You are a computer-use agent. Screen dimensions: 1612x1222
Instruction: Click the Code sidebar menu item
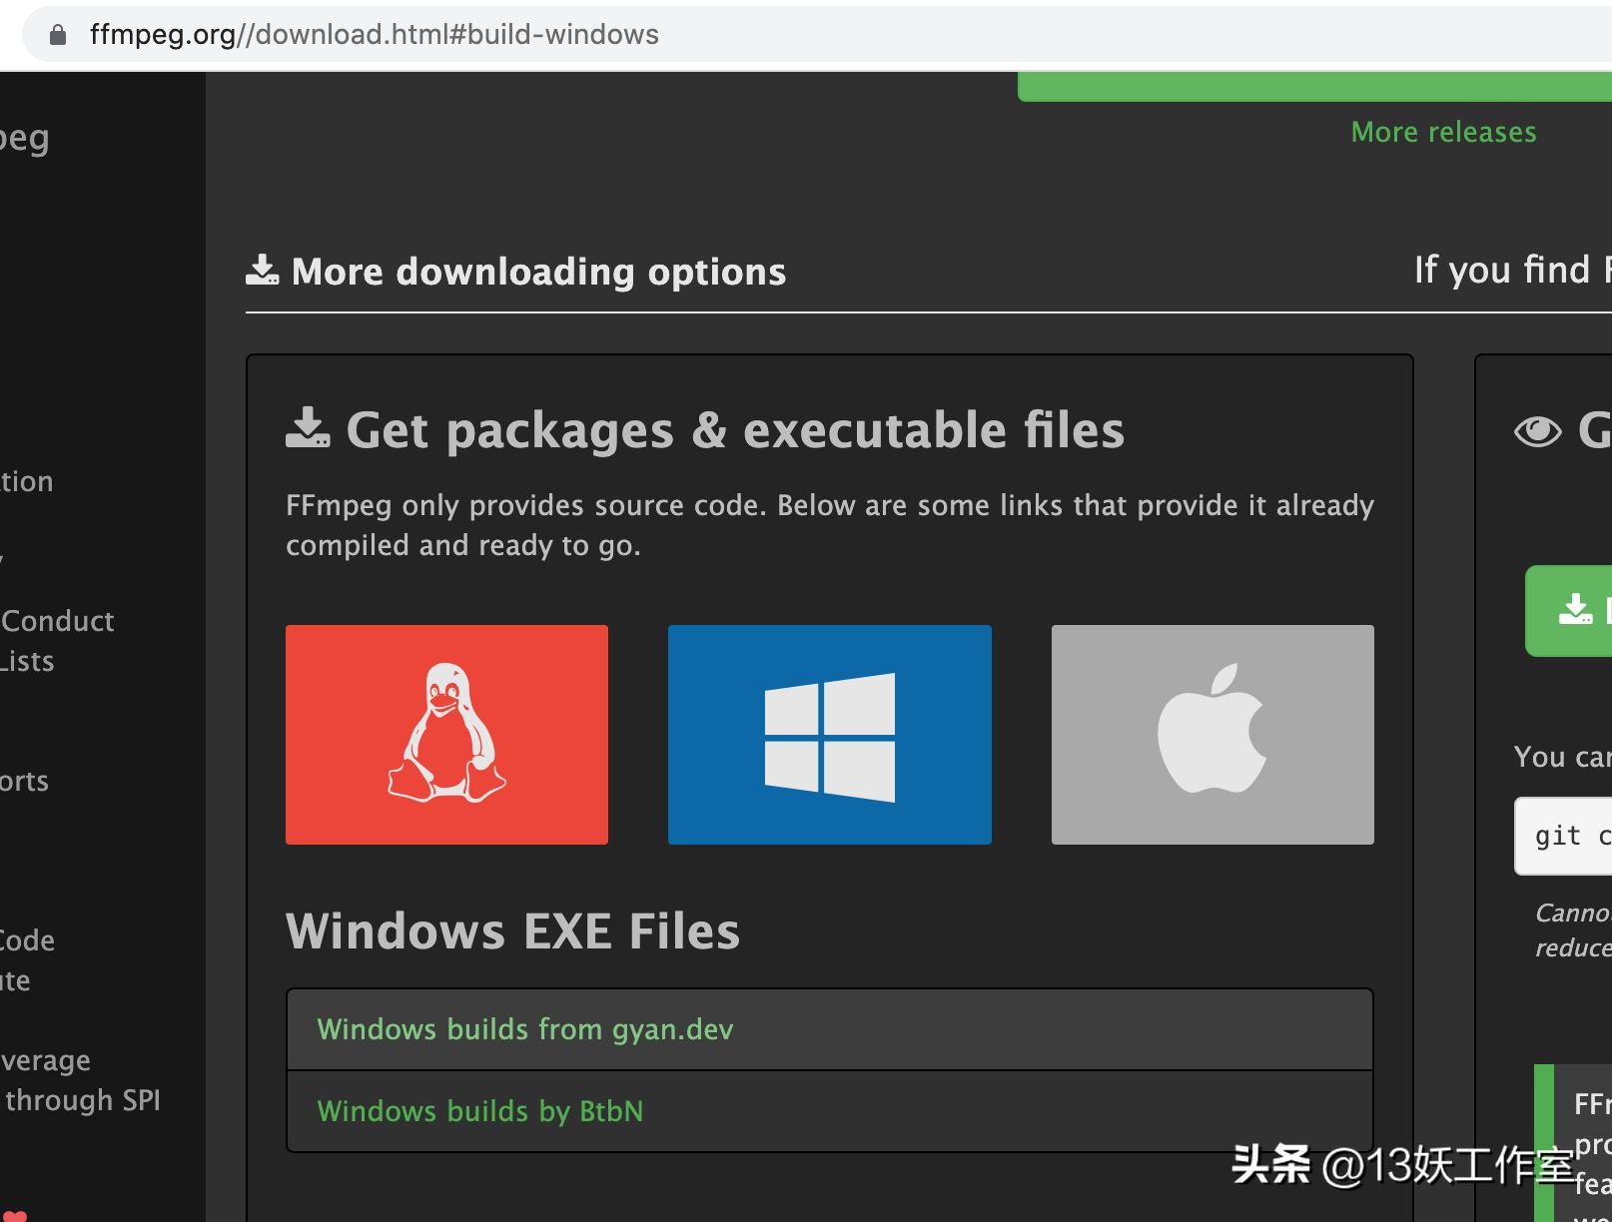point(27,940)
